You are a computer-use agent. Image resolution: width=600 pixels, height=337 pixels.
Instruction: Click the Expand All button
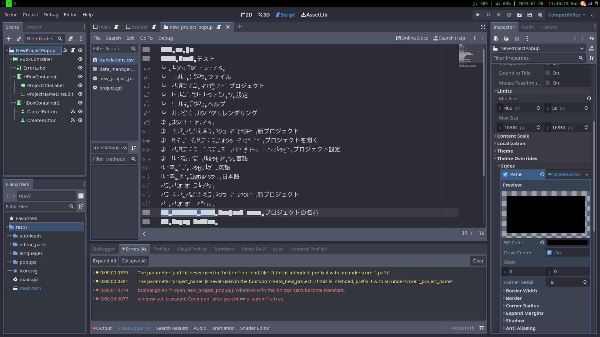[x=104, y=261]
